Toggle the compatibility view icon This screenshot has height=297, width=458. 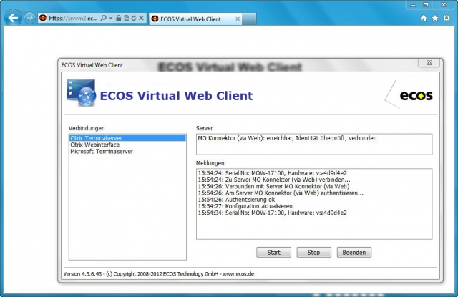pyautogui.click(x=126, y=18)
